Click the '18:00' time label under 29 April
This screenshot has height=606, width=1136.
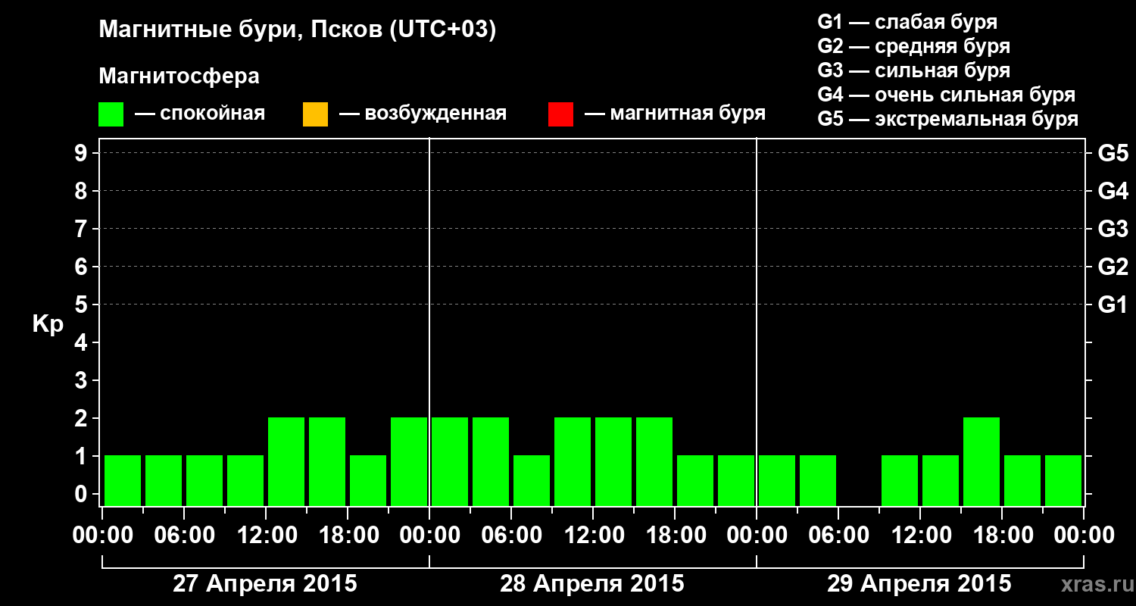click(x=1003, y=536)
